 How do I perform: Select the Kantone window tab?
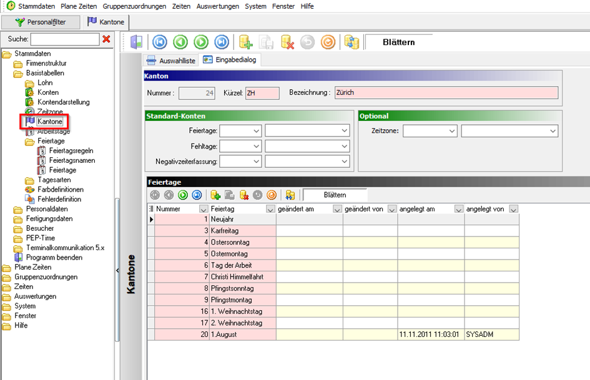point(106,22)
